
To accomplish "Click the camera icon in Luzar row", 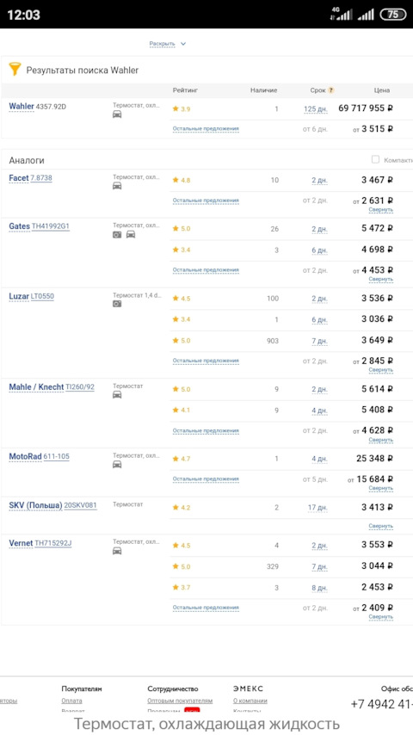I will [x=117, y=304].
